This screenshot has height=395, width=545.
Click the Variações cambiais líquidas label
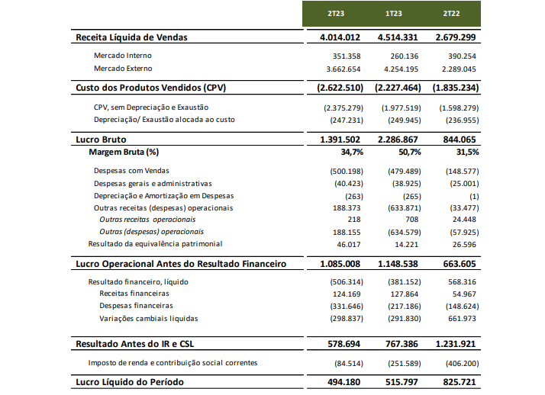150,318
